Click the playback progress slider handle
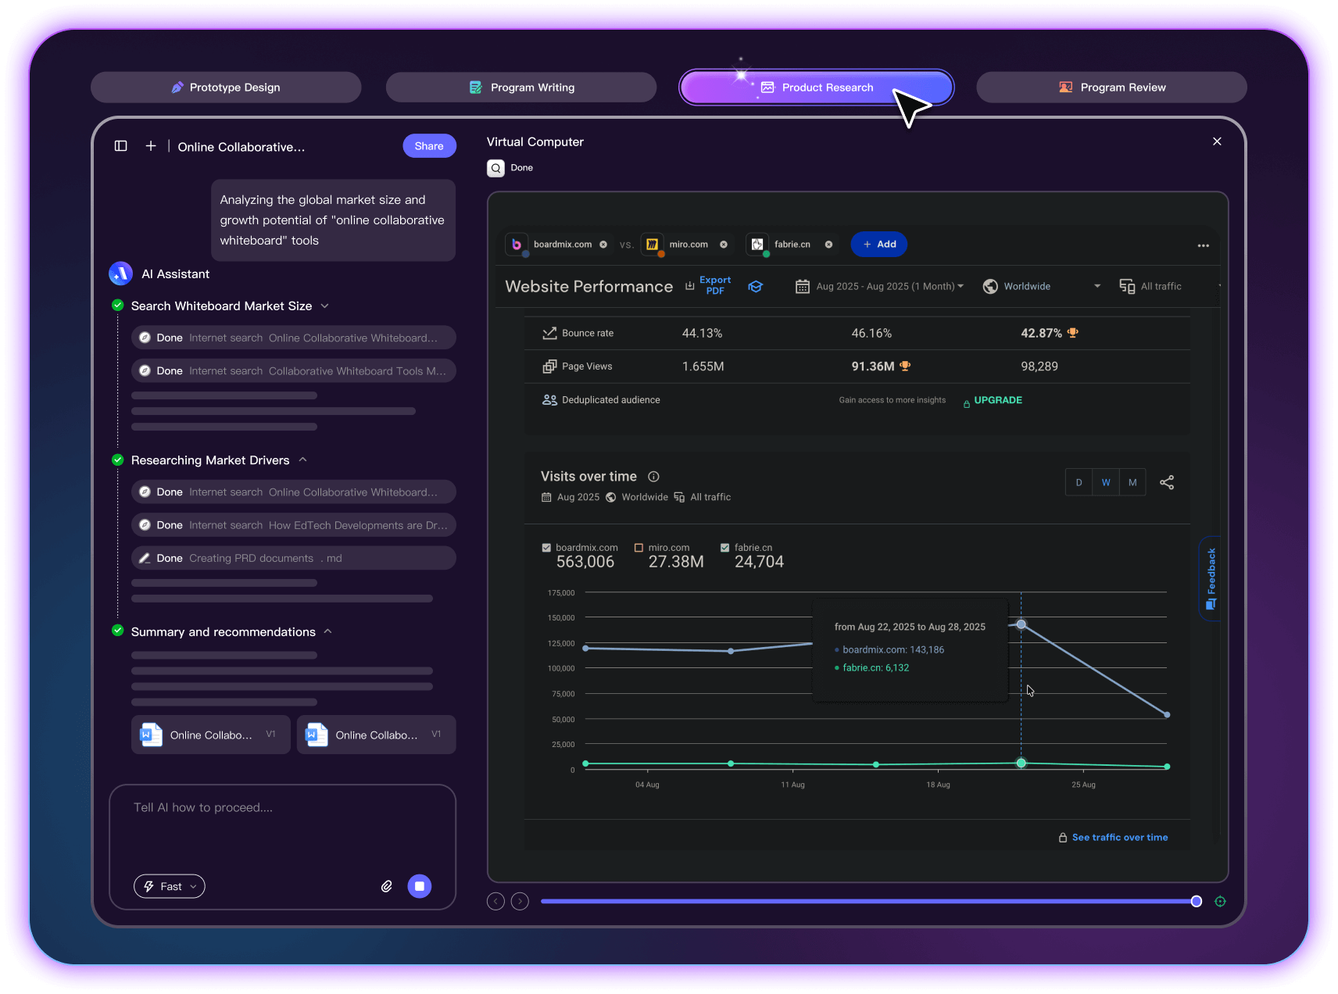 coord(1196,901)
